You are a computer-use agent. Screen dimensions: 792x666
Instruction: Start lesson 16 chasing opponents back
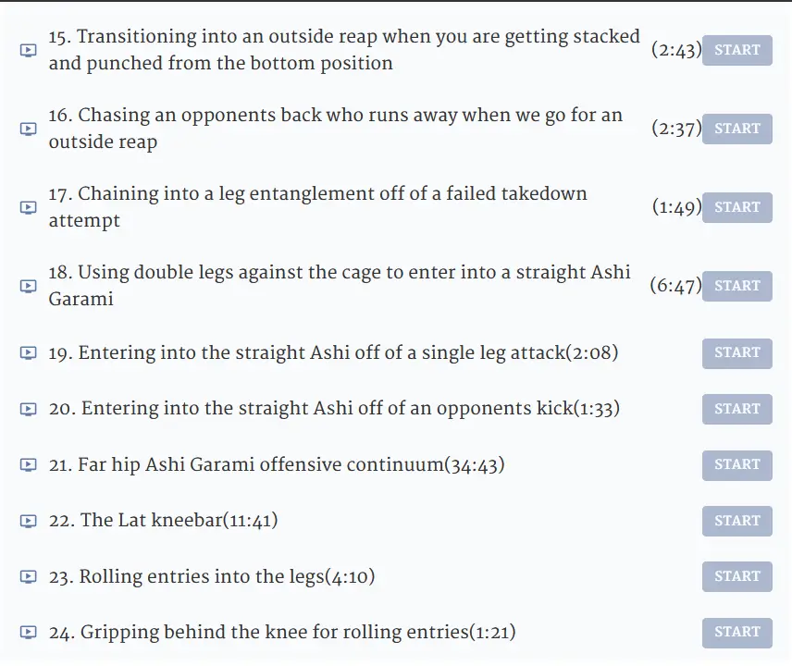(736, 129)
